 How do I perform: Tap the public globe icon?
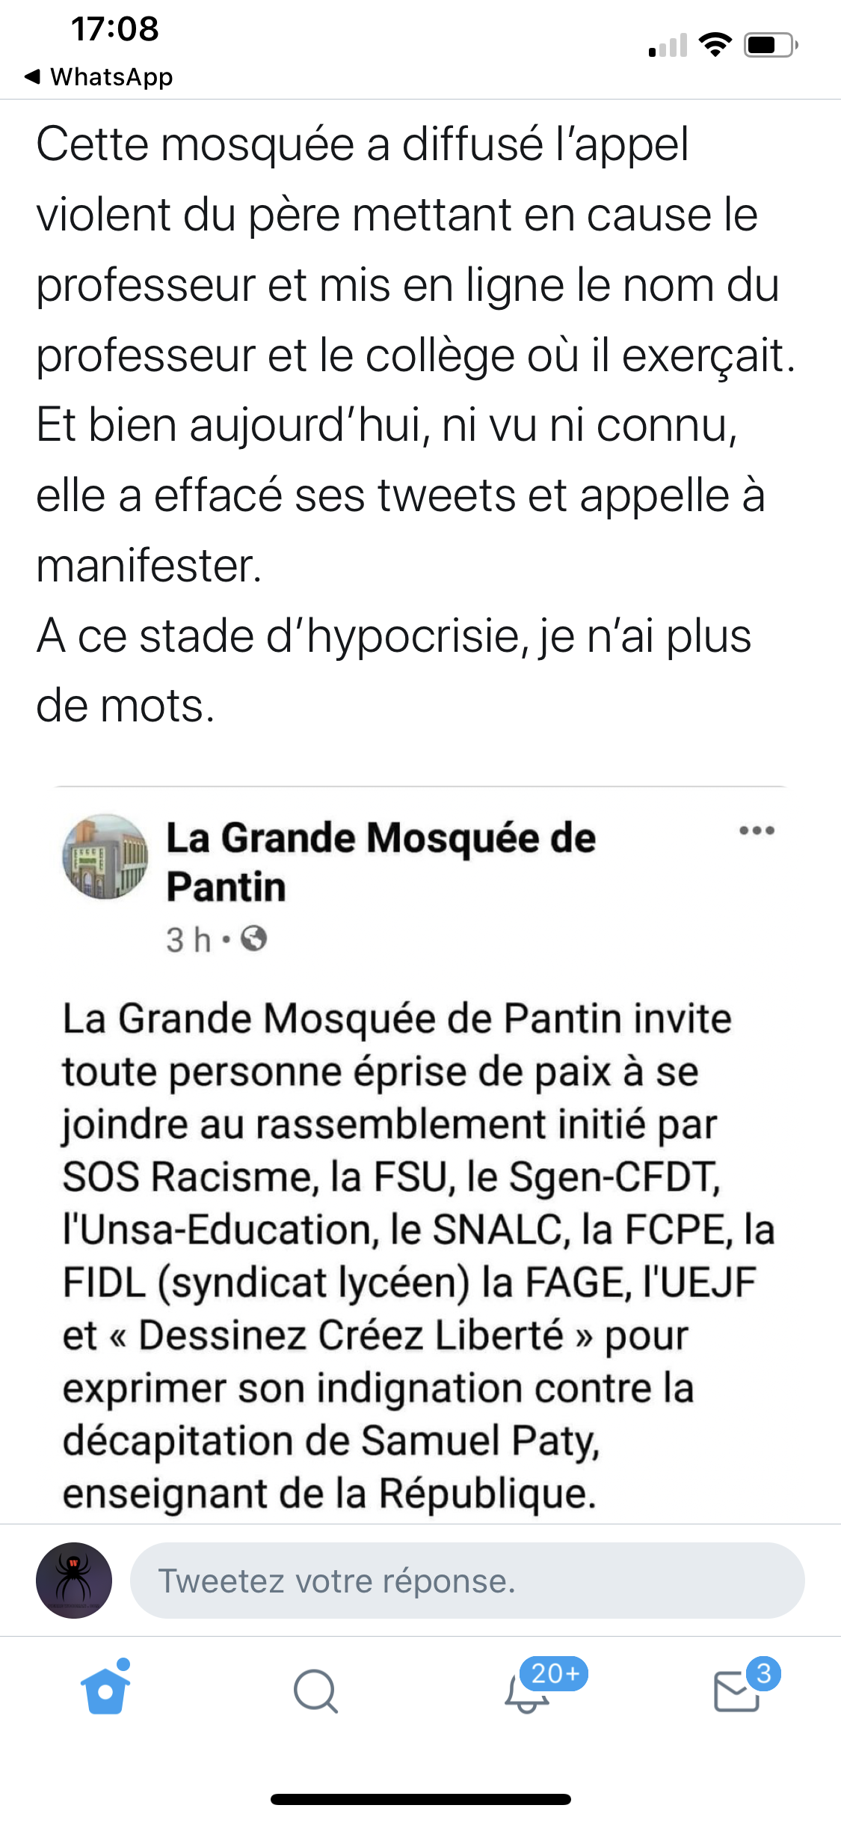point(254,938)
